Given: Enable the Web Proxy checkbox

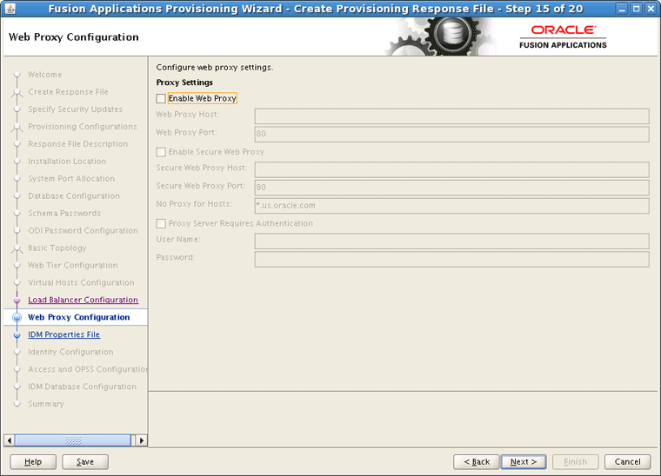Looking at the screenshot, I should pos(161,98).
